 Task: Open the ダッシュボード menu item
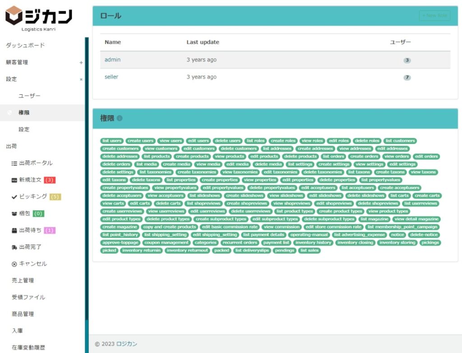(25, 46)
